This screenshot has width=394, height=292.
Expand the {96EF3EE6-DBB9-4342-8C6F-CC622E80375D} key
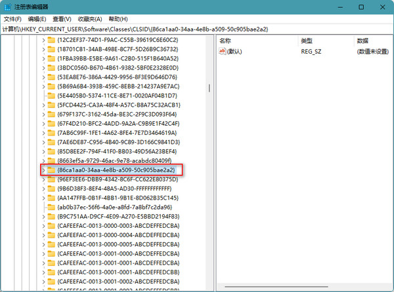43,179
